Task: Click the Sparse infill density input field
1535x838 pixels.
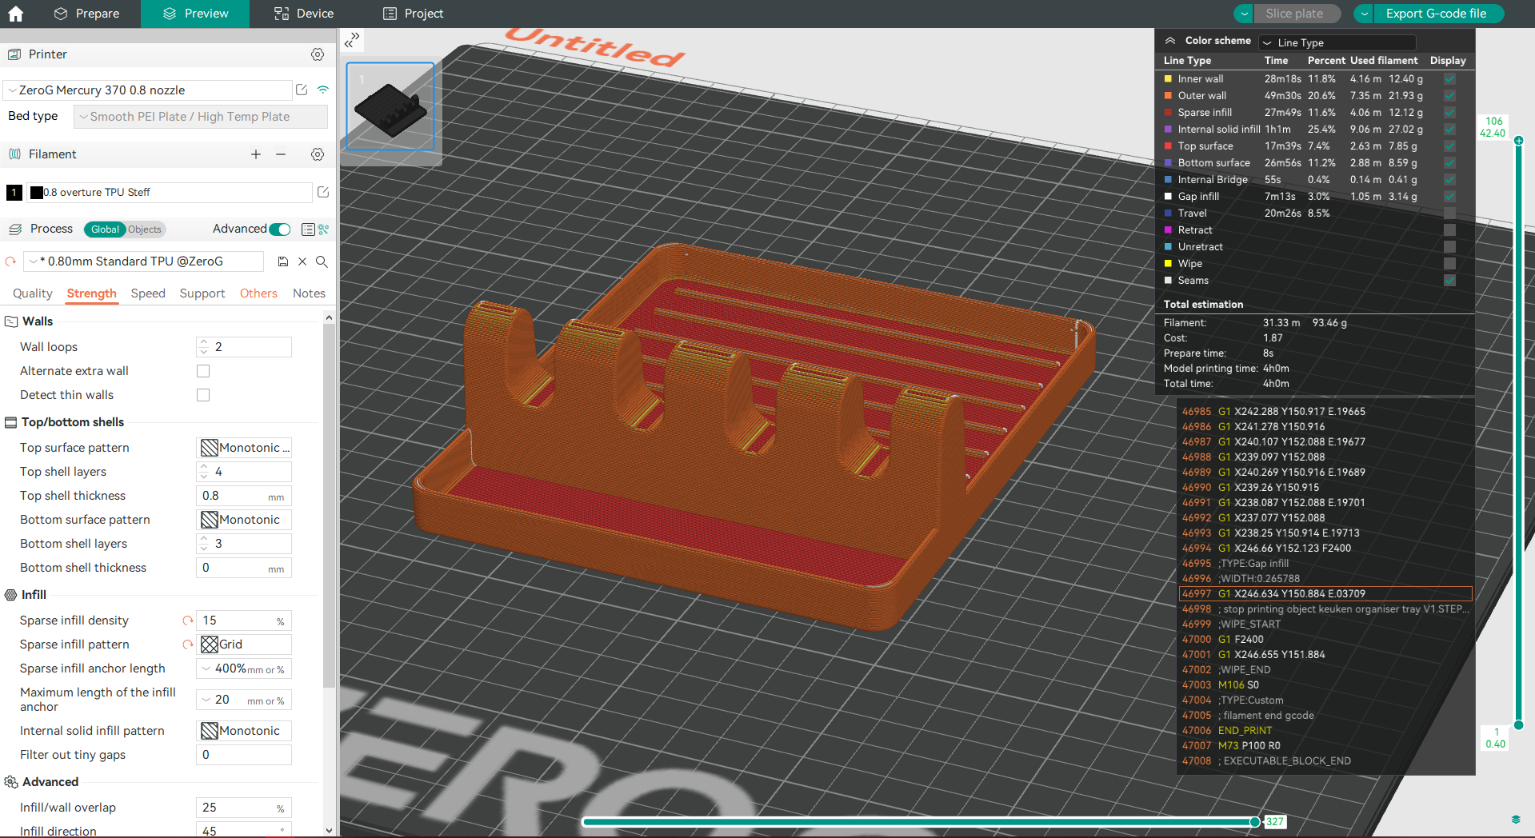Action: tap(244, 621)
